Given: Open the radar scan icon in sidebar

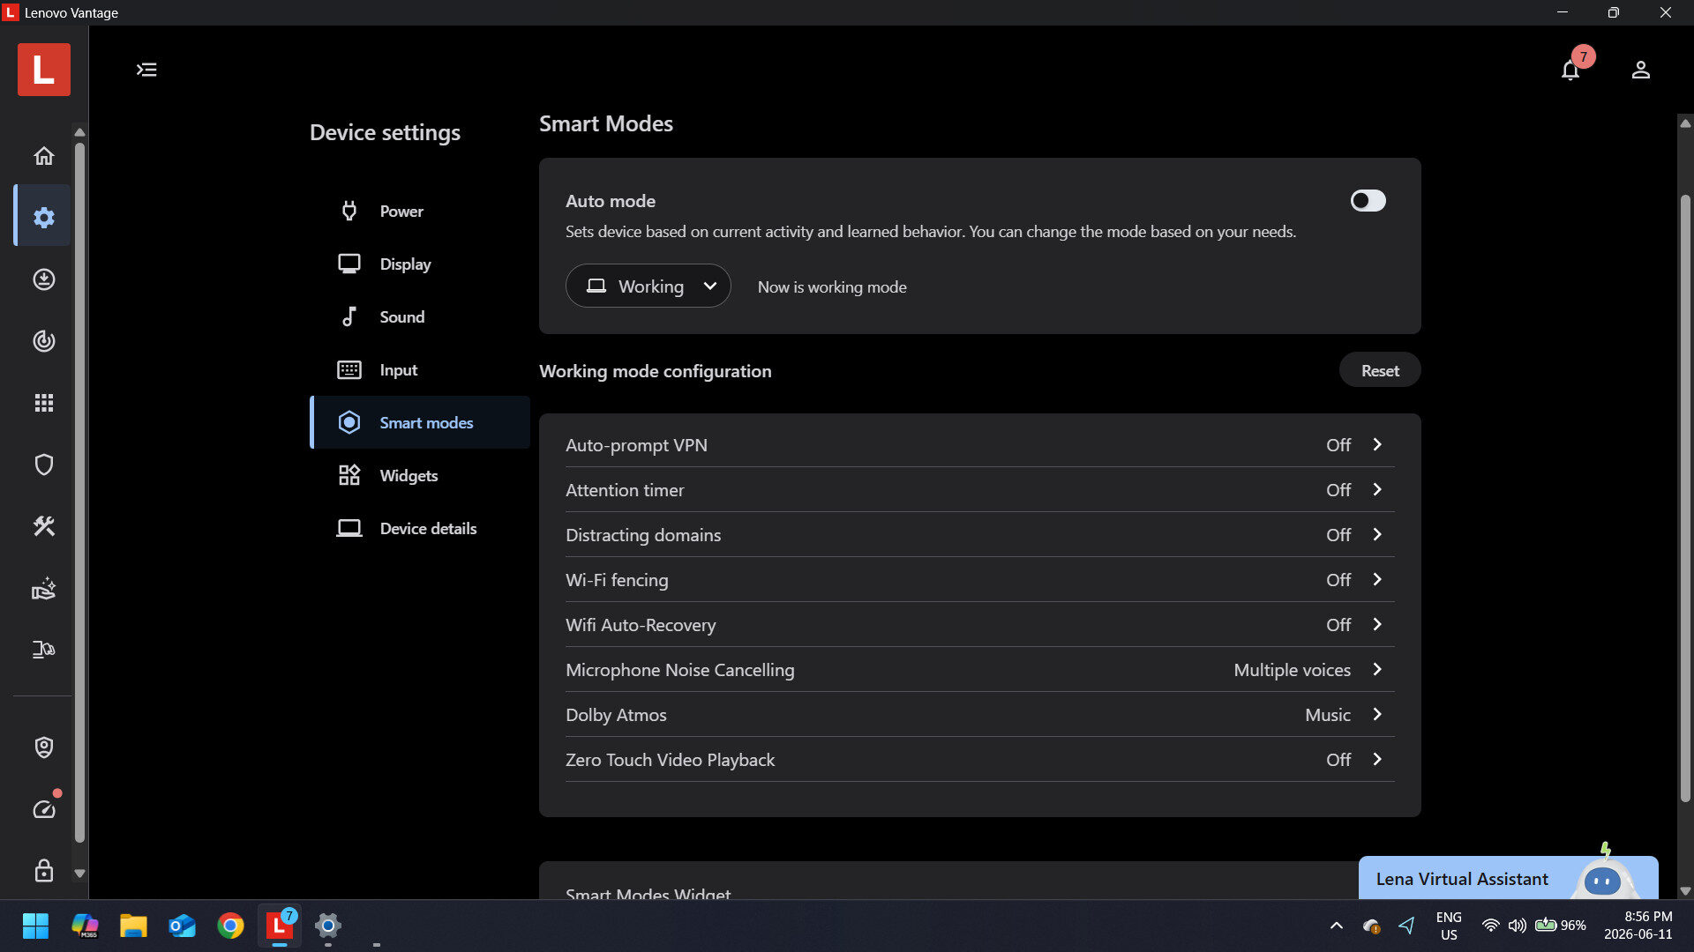Looking at the screenshot, I should [x=44, y=341].
